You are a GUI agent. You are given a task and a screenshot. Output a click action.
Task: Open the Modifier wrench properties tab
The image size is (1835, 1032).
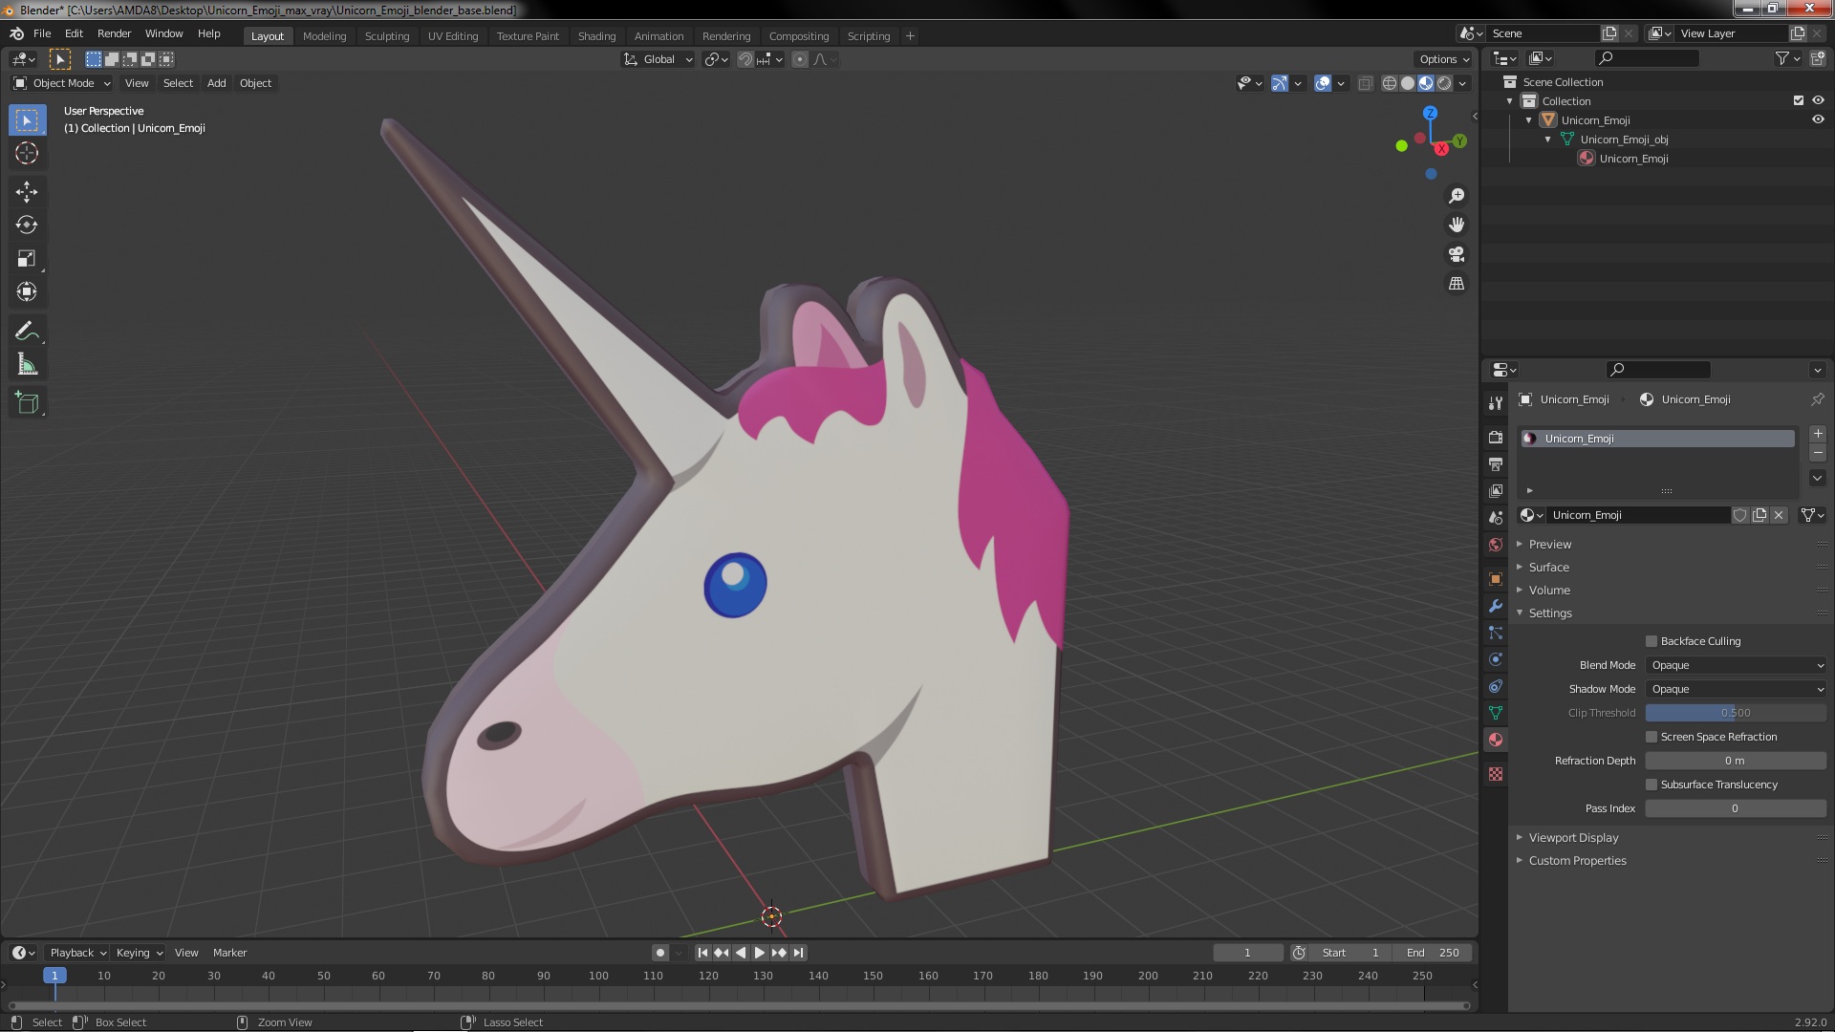(x=1496, y=606)
